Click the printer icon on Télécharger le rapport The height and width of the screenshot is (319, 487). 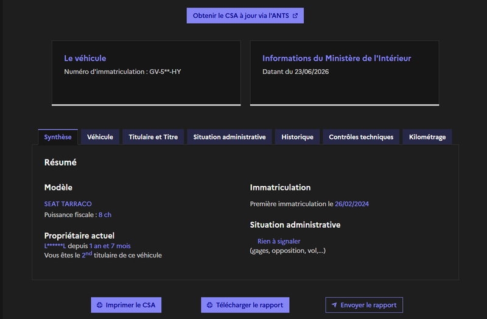209,305
